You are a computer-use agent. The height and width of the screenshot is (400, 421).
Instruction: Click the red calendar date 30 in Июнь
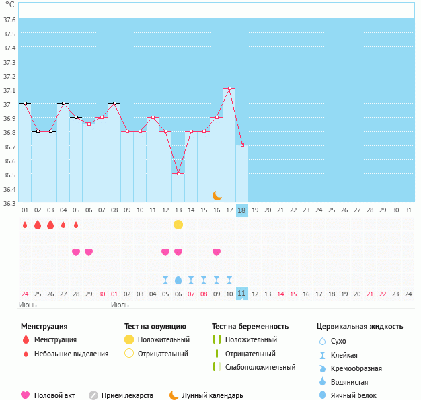point(102,294)
